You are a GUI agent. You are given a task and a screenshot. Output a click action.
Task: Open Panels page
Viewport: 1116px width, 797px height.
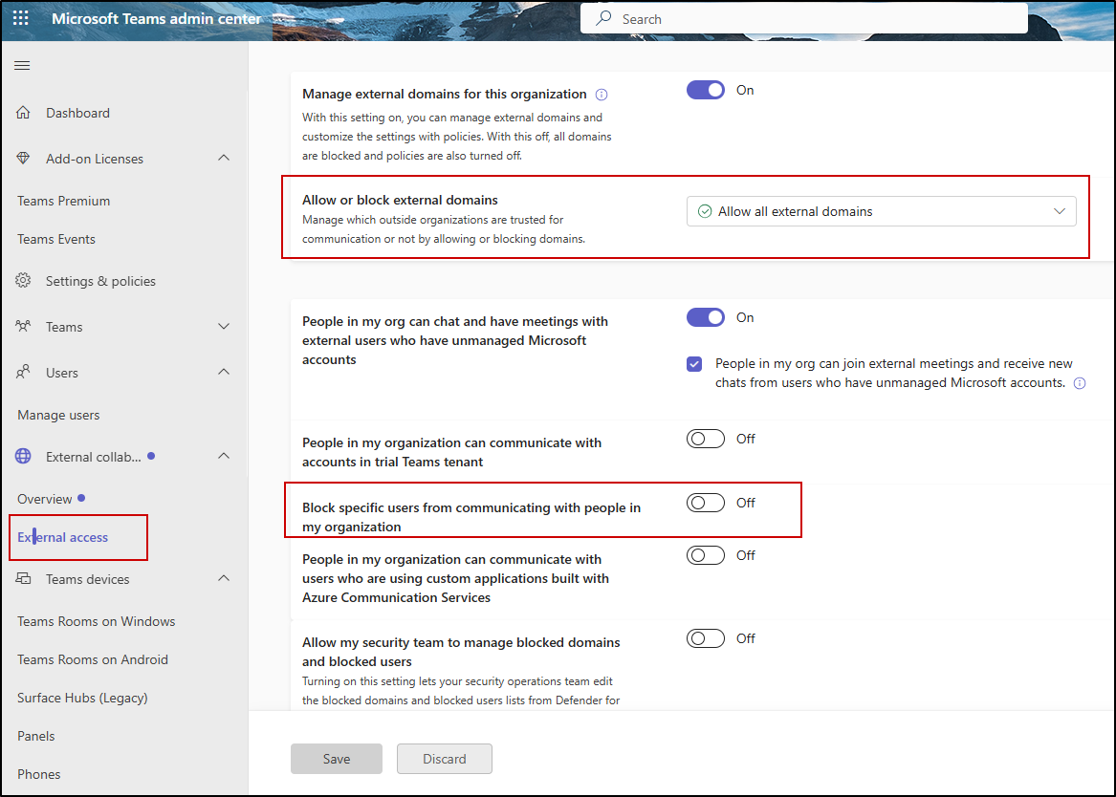(35, 737)
